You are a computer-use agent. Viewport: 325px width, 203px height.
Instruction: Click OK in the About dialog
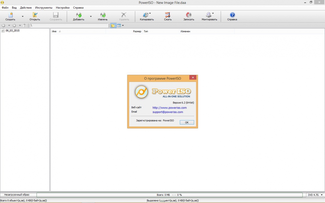[187, 122]
